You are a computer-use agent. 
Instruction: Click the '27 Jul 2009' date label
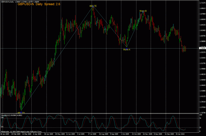93,134
